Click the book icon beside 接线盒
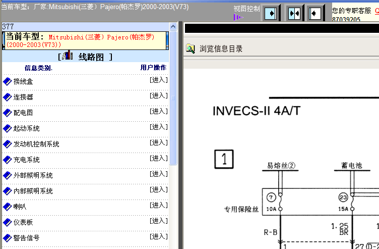 [7, 81]
